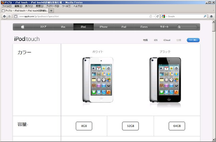Select the 64GB capacity box
The height and width of the screenshot is (142, 216).
177,126
